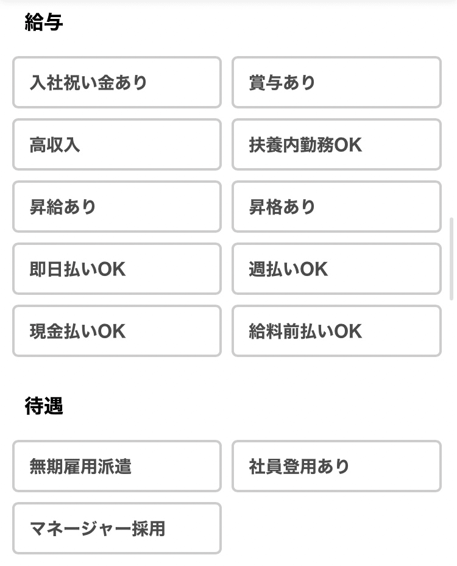Viewport: 457px width, 566px height.
Task: Click the 社員登用あり text label
Action: click(x=299, y=467)
